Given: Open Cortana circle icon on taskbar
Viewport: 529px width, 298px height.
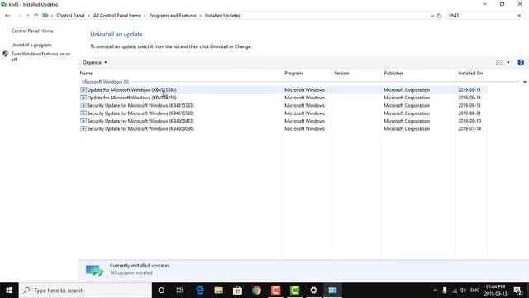Looking at the screenshot, I should point(161,291).
